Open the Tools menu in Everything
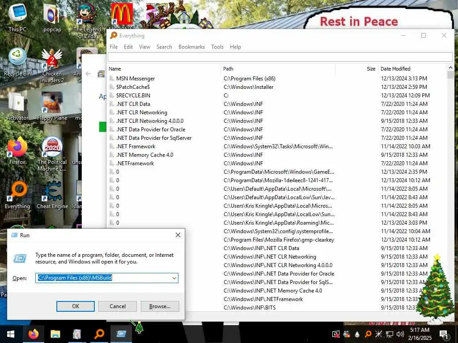The height and width of the screenshot is (343, 458). click(217, 46)
